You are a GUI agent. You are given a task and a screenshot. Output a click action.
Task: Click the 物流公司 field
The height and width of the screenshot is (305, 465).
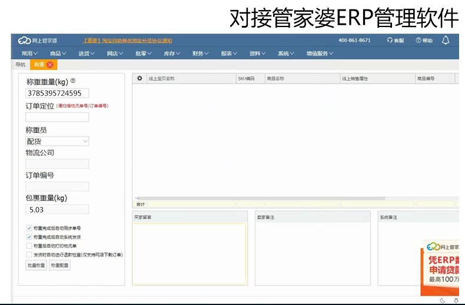click(x=57, y=164)
